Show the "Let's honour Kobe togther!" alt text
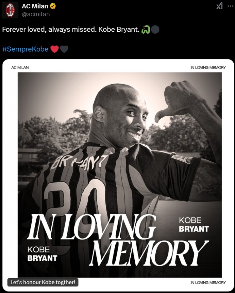 click(x=43, y=282)
